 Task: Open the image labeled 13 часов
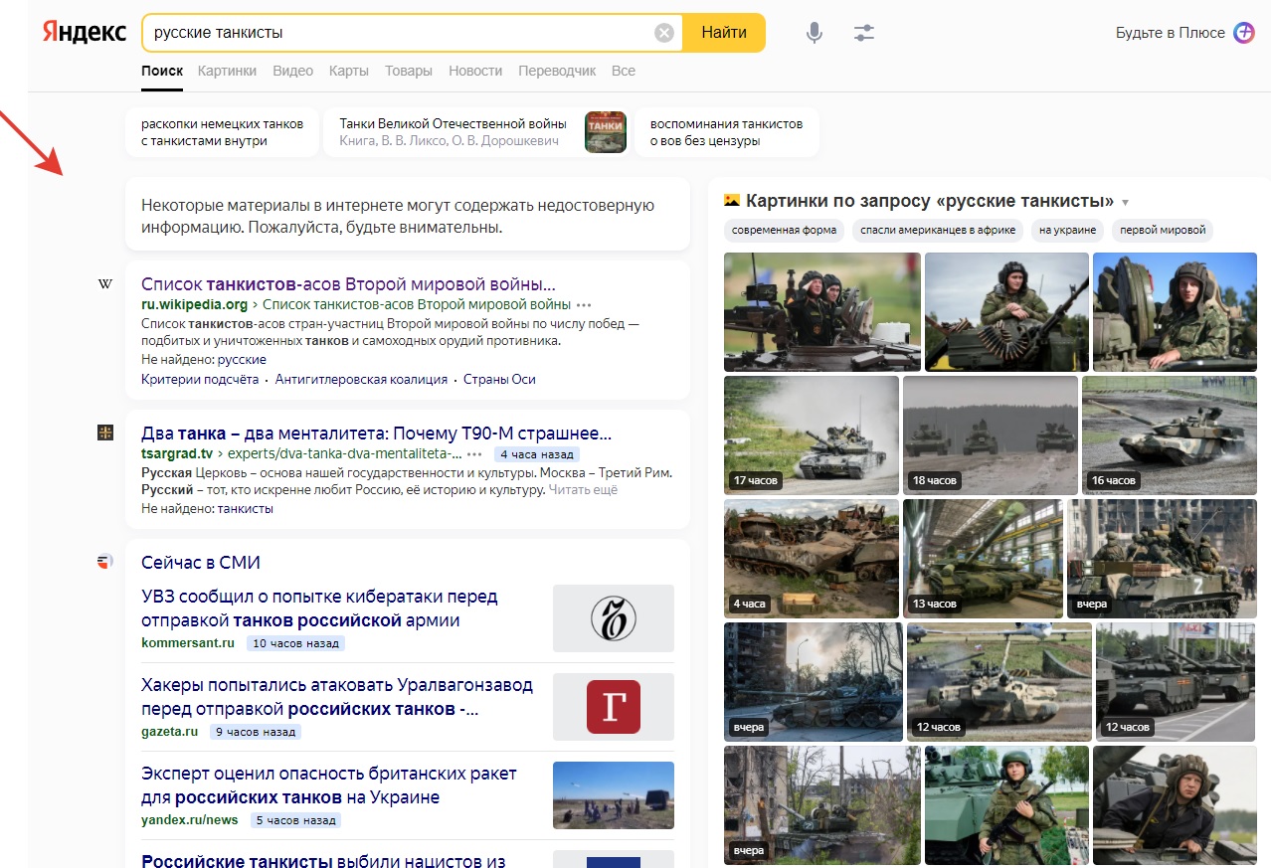pos(983,558)
